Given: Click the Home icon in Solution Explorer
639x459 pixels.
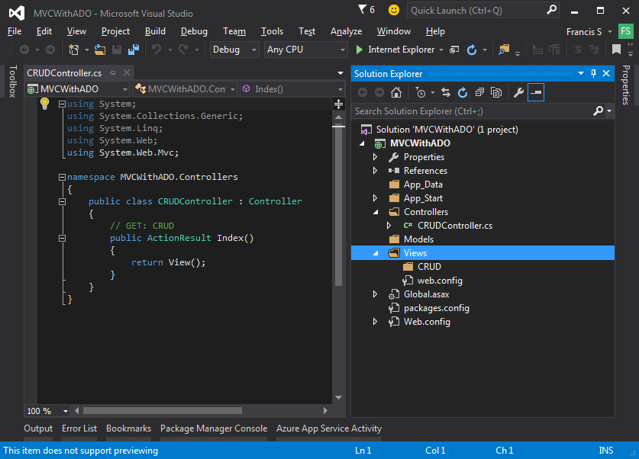Looking at the screenshot, I should pos(396,92).
